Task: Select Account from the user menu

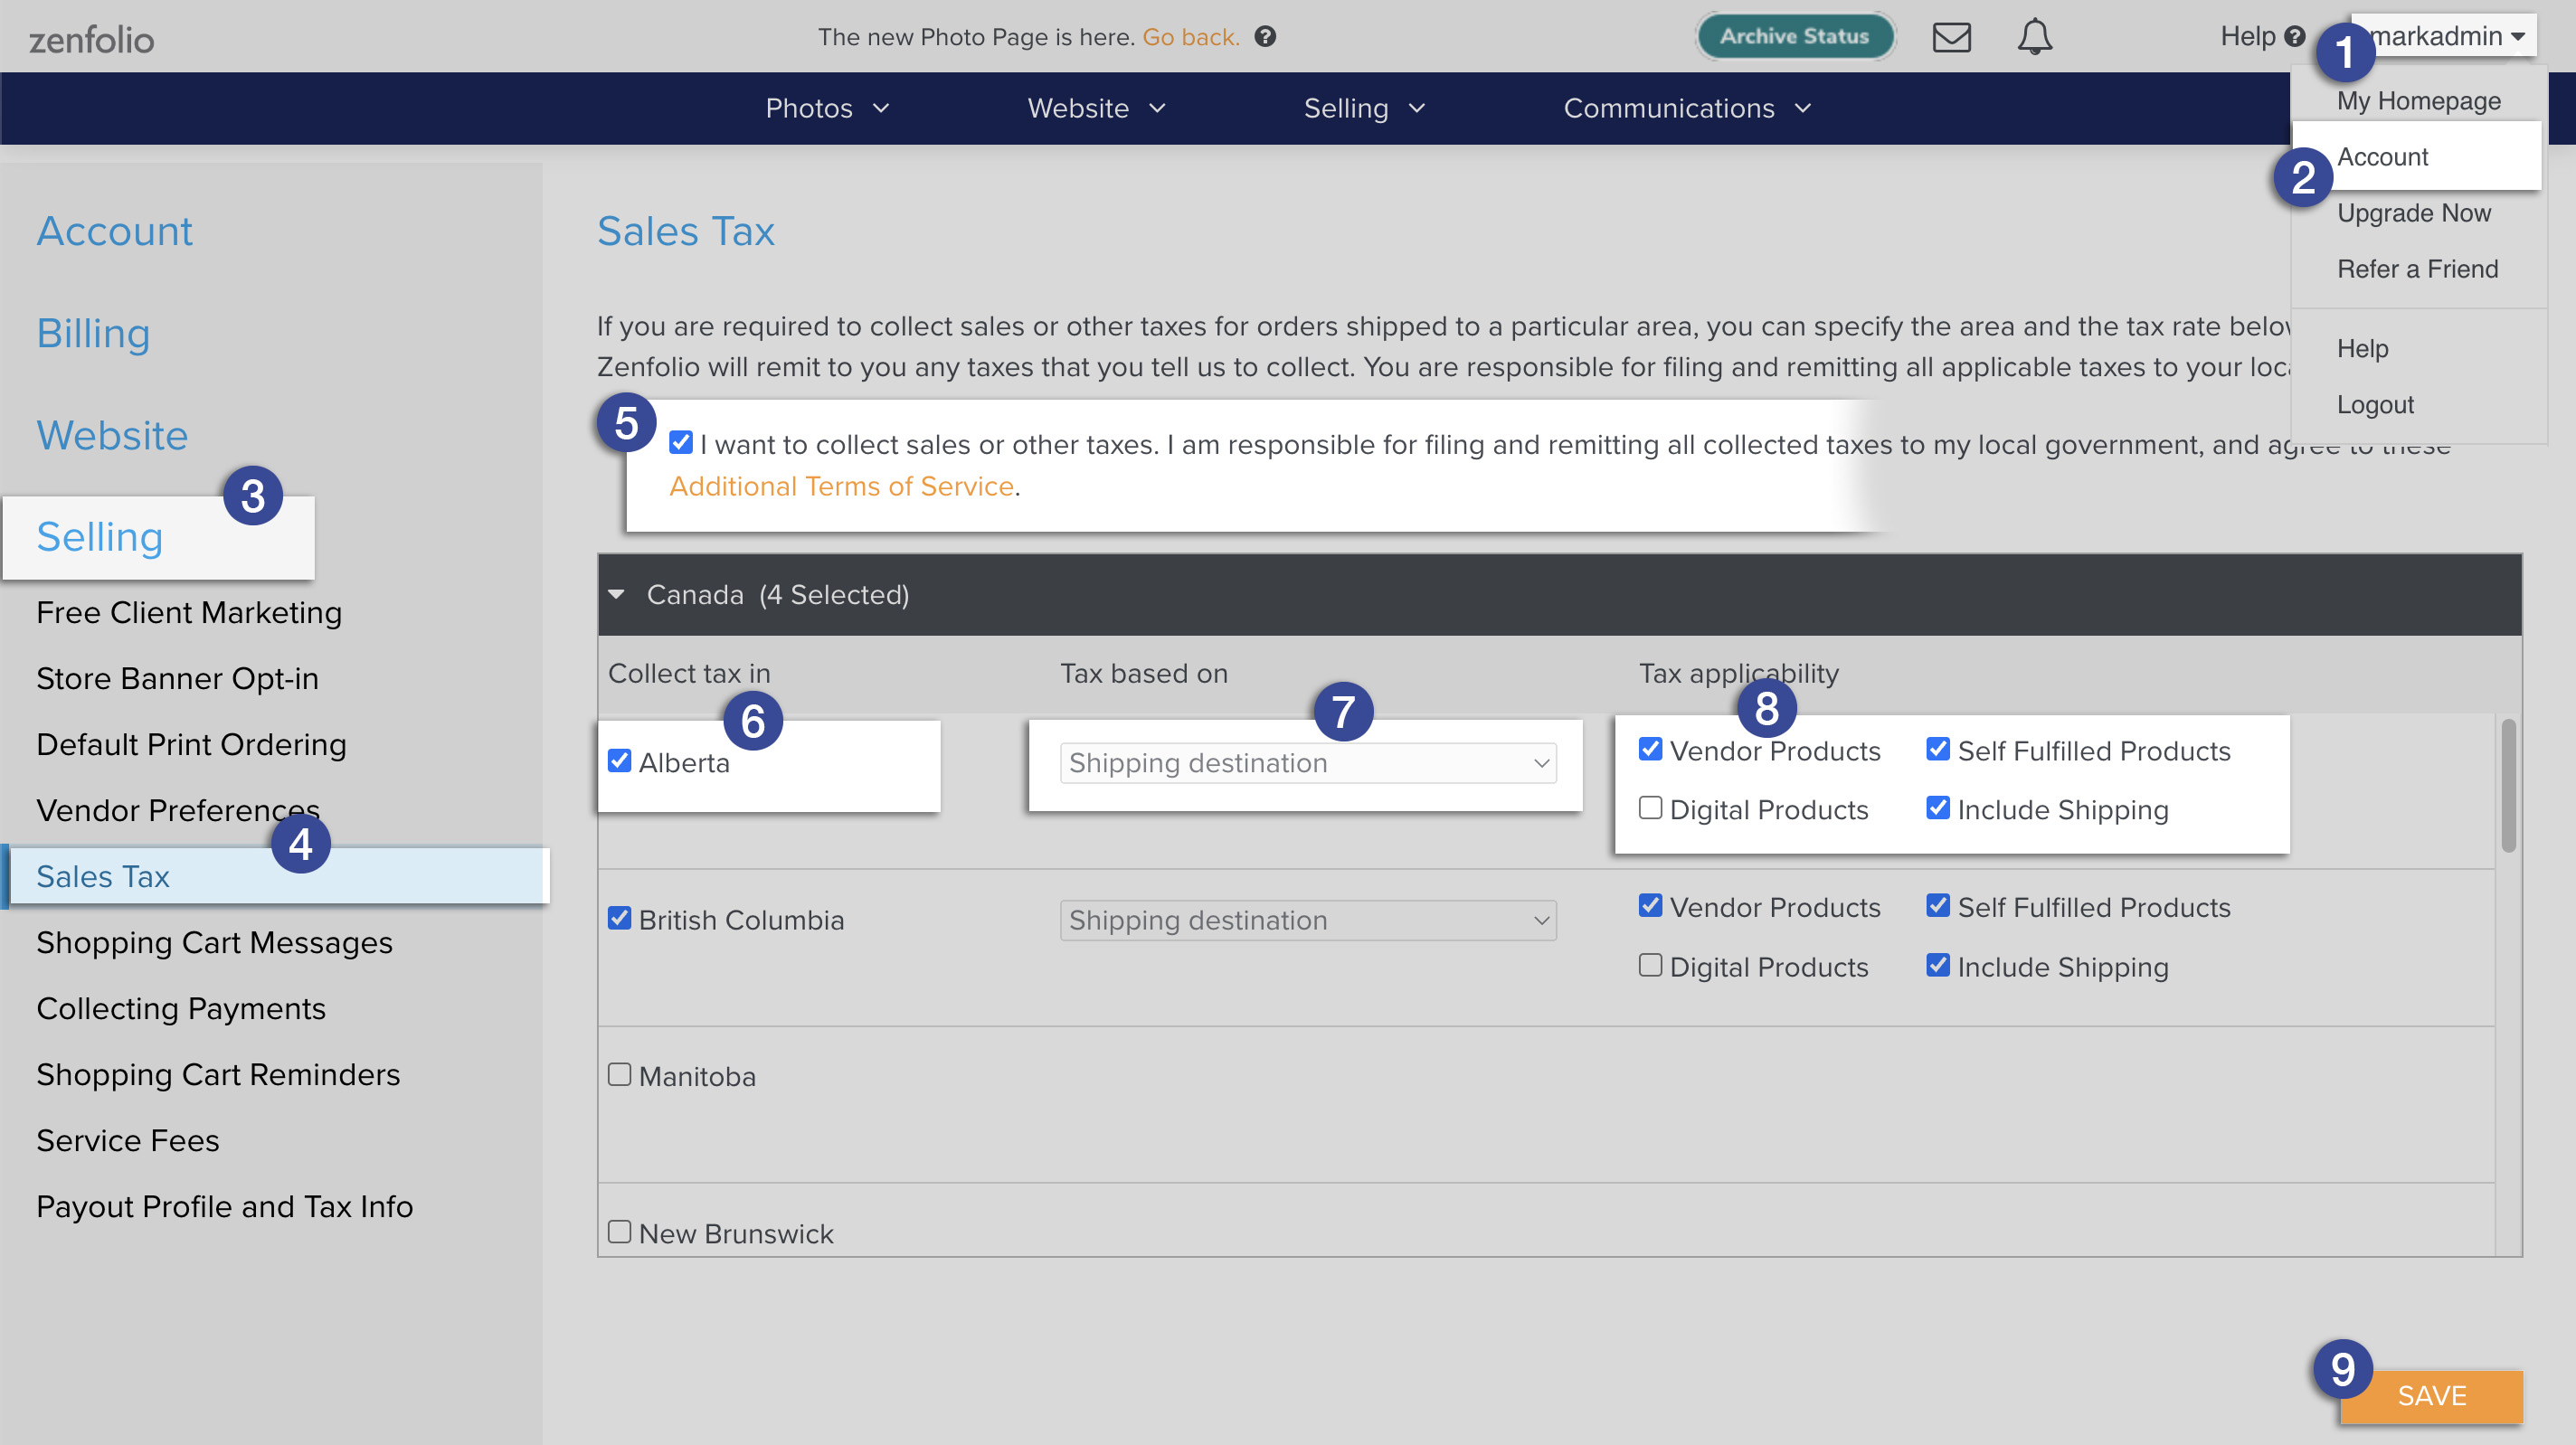Action: tap(2382, 157)
